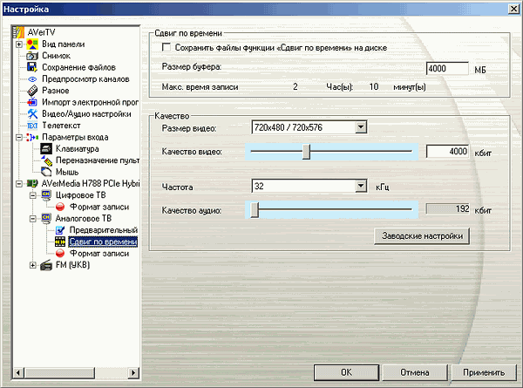Image resolution: width=523 pixels, height=388 pixels.
Task: Select Мышь in the tree
Action: [67, 172]
